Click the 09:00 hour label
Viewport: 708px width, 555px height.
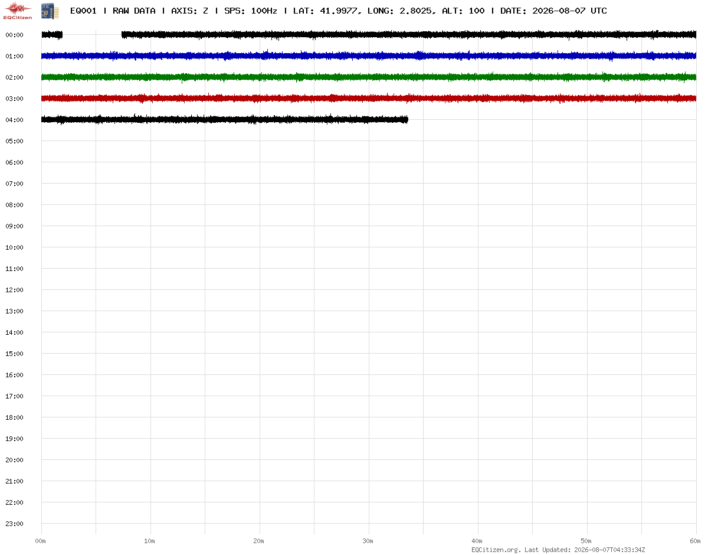[x=14, y=226]
